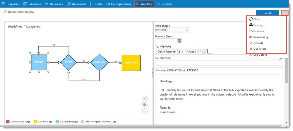Screen dimensions: 293x131
Task: Open the three-dots more options menu
Action: click(285, 13)
